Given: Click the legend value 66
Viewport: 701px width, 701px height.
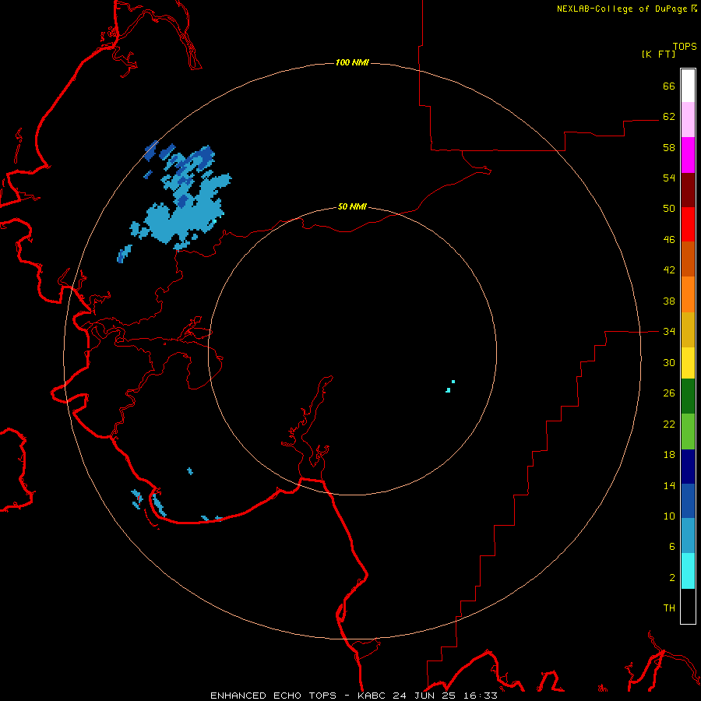Looking at the screenshot, I should tap(669, 86).
